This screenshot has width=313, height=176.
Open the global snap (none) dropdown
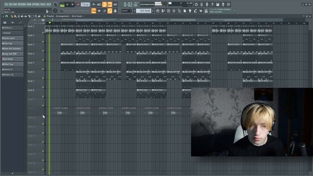(x=127, y=11)
